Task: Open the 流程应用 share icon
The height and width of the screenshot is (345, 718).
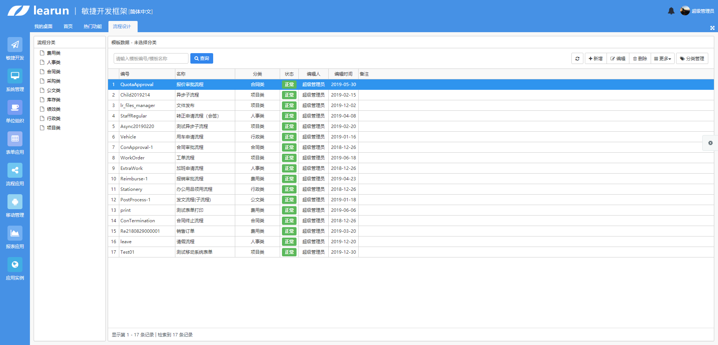Action: pyautogui.click(x=15, y=171)
